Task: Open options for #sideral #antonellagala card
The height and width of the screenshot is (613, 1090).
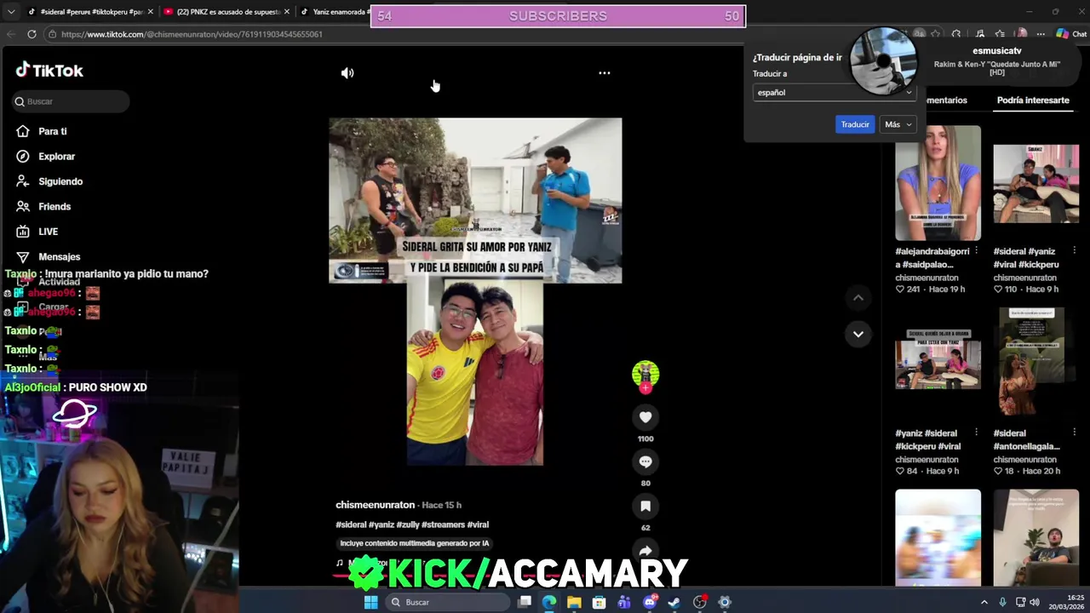Action: [x=1074, y=433]
